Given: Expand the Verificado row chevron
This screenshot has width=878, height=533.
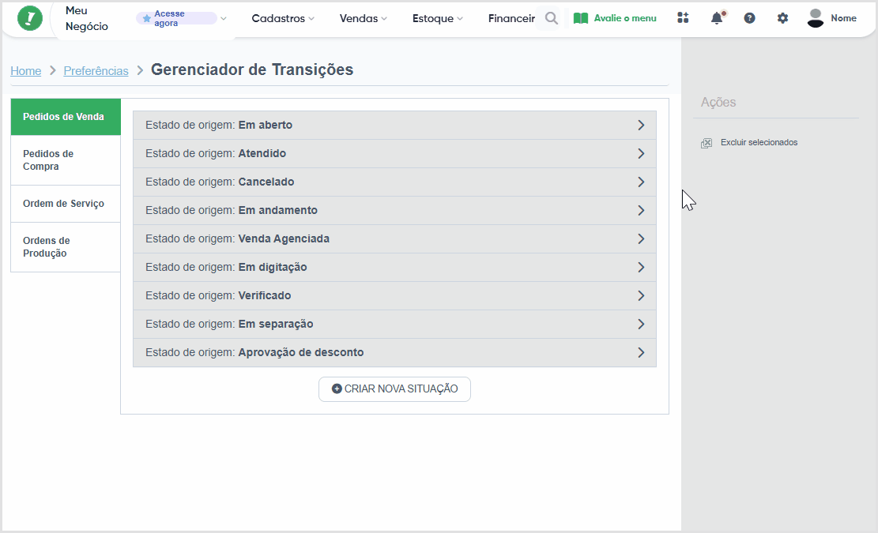Looking at the screenshot, I should pyautogui.click(x=641, y=296).
